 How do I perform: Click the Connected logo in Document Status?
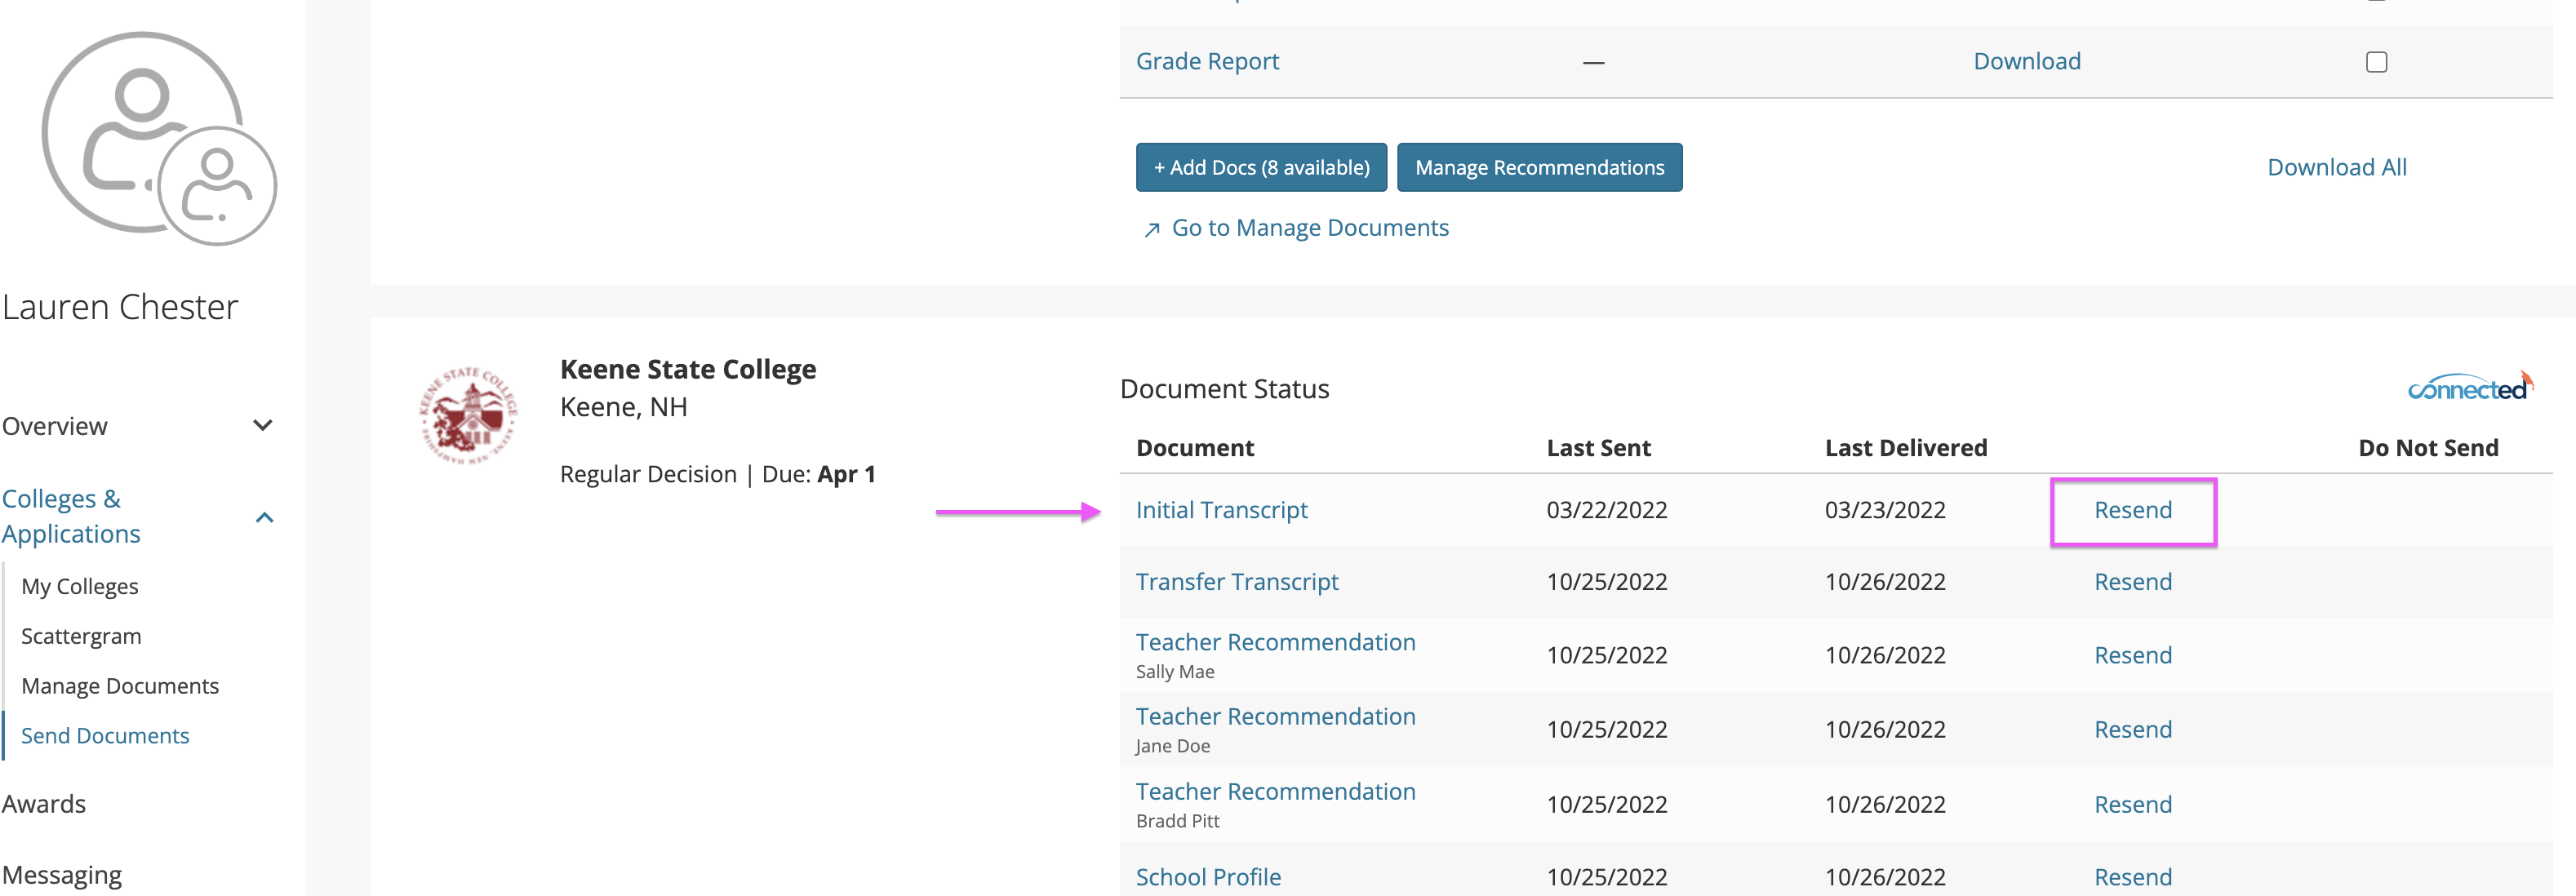[x=2470, y=387]
